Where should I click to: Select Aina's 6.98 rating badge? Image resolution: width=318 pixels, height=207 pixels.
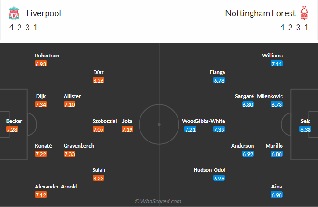click(x=277, y=195)
